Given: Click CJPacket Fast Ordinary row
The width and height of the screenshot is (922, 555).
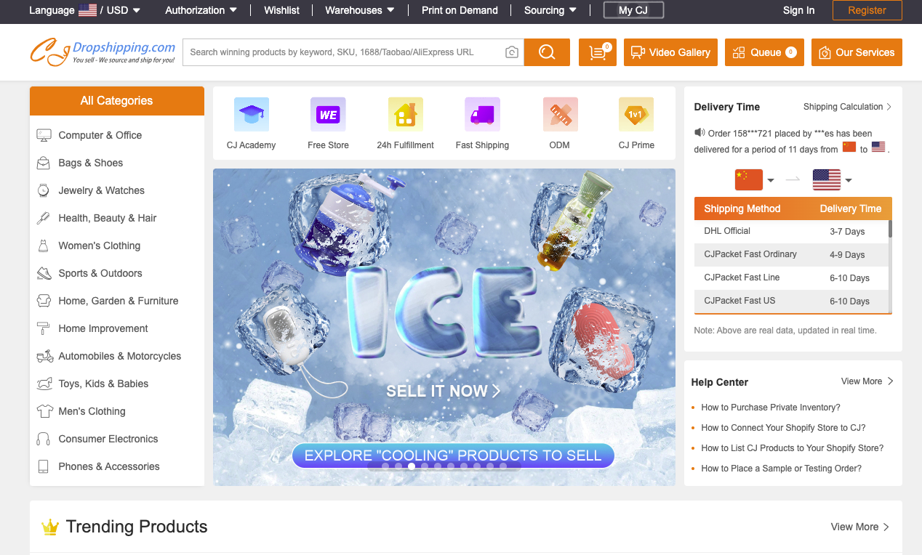Looking at the screenshot, I should coord(791,254).
